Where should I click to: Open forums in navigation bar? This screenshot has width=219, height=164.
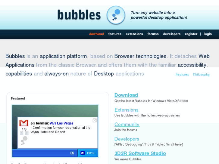pos(153,34)
